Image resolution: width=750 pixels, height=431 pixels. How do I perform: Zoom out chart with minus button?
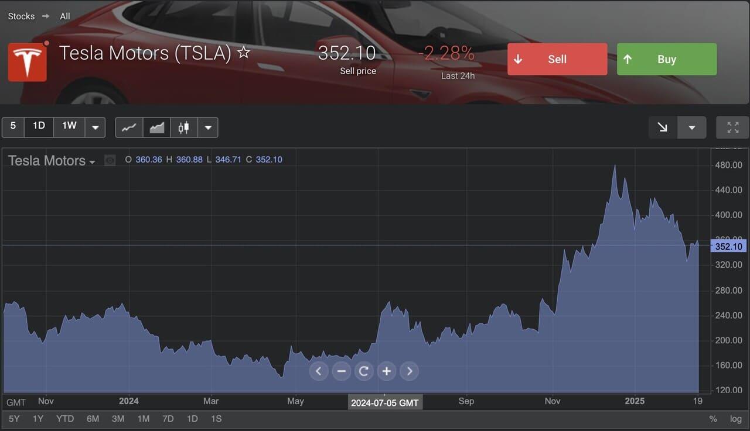point(342,371)
